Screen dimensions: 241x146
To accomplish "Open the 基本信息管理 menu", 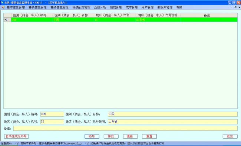I will coord(16,7).
